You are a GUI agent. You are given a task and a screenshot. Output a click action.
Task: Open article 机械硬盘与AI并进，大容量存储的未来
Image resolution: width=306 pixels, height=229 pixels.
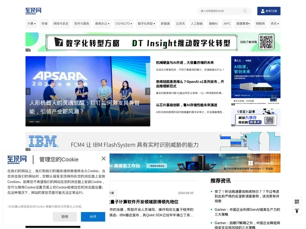(185, 62)
